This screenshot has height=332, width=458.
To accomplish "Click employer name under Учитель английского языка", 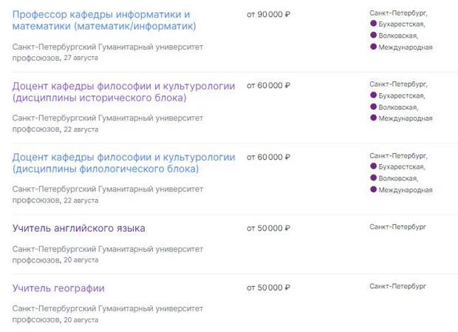I will pyautogui.click(x=108, y=254).
